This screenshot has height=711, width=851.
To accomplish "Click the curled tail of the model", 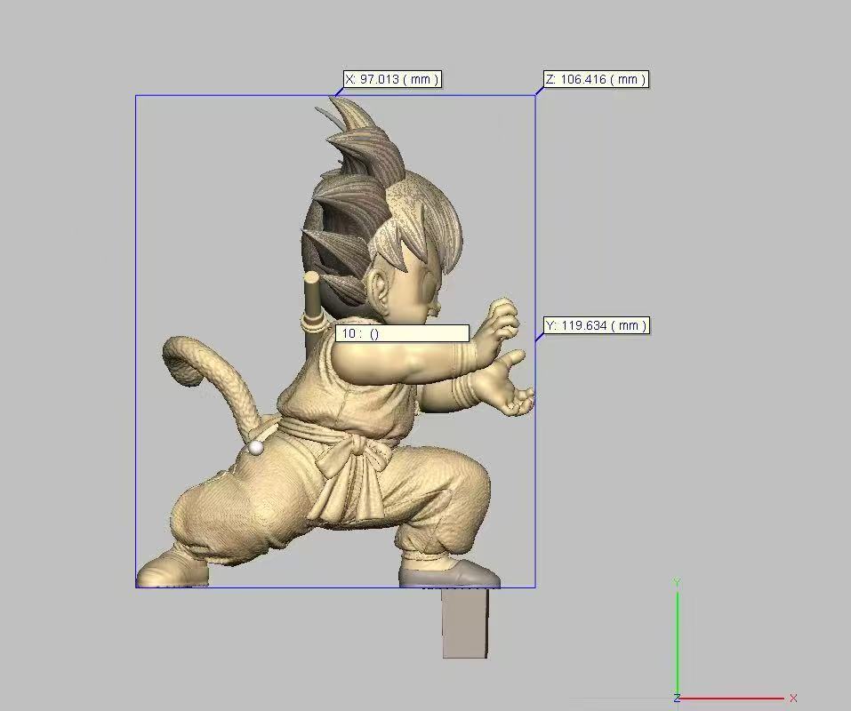I will pos(205,364).
